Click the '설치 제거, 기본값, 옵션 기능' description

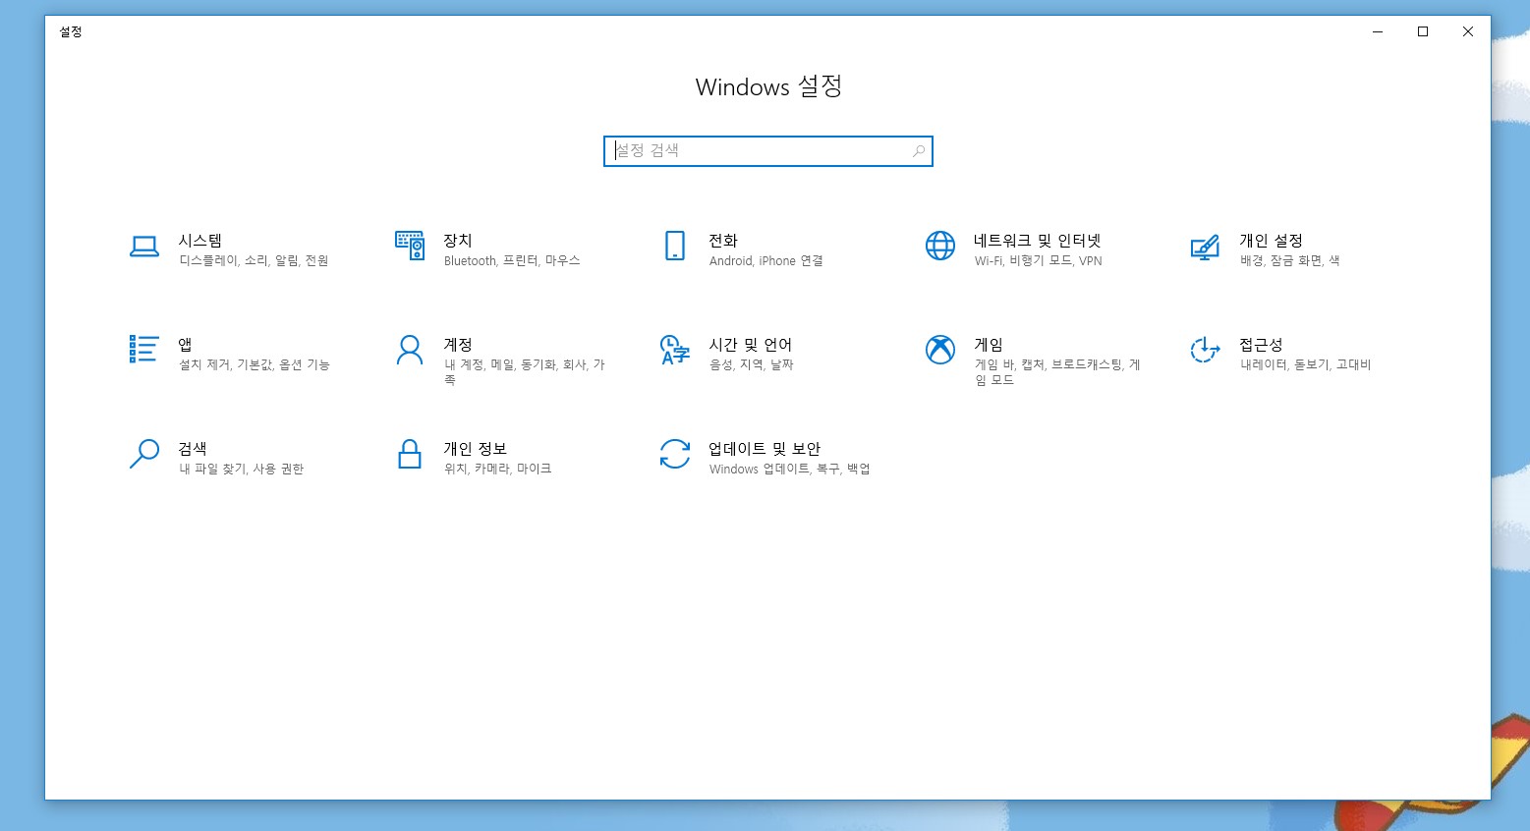tap(255, 365)
